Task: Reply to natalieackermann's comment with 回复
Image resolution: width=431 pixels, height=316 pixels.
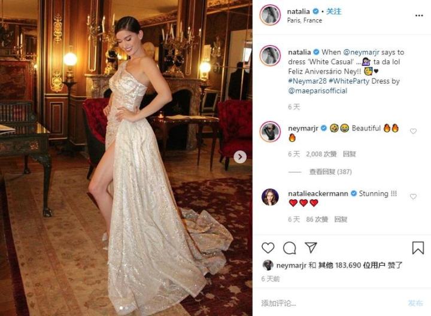Action: click(x=341, y=219)
